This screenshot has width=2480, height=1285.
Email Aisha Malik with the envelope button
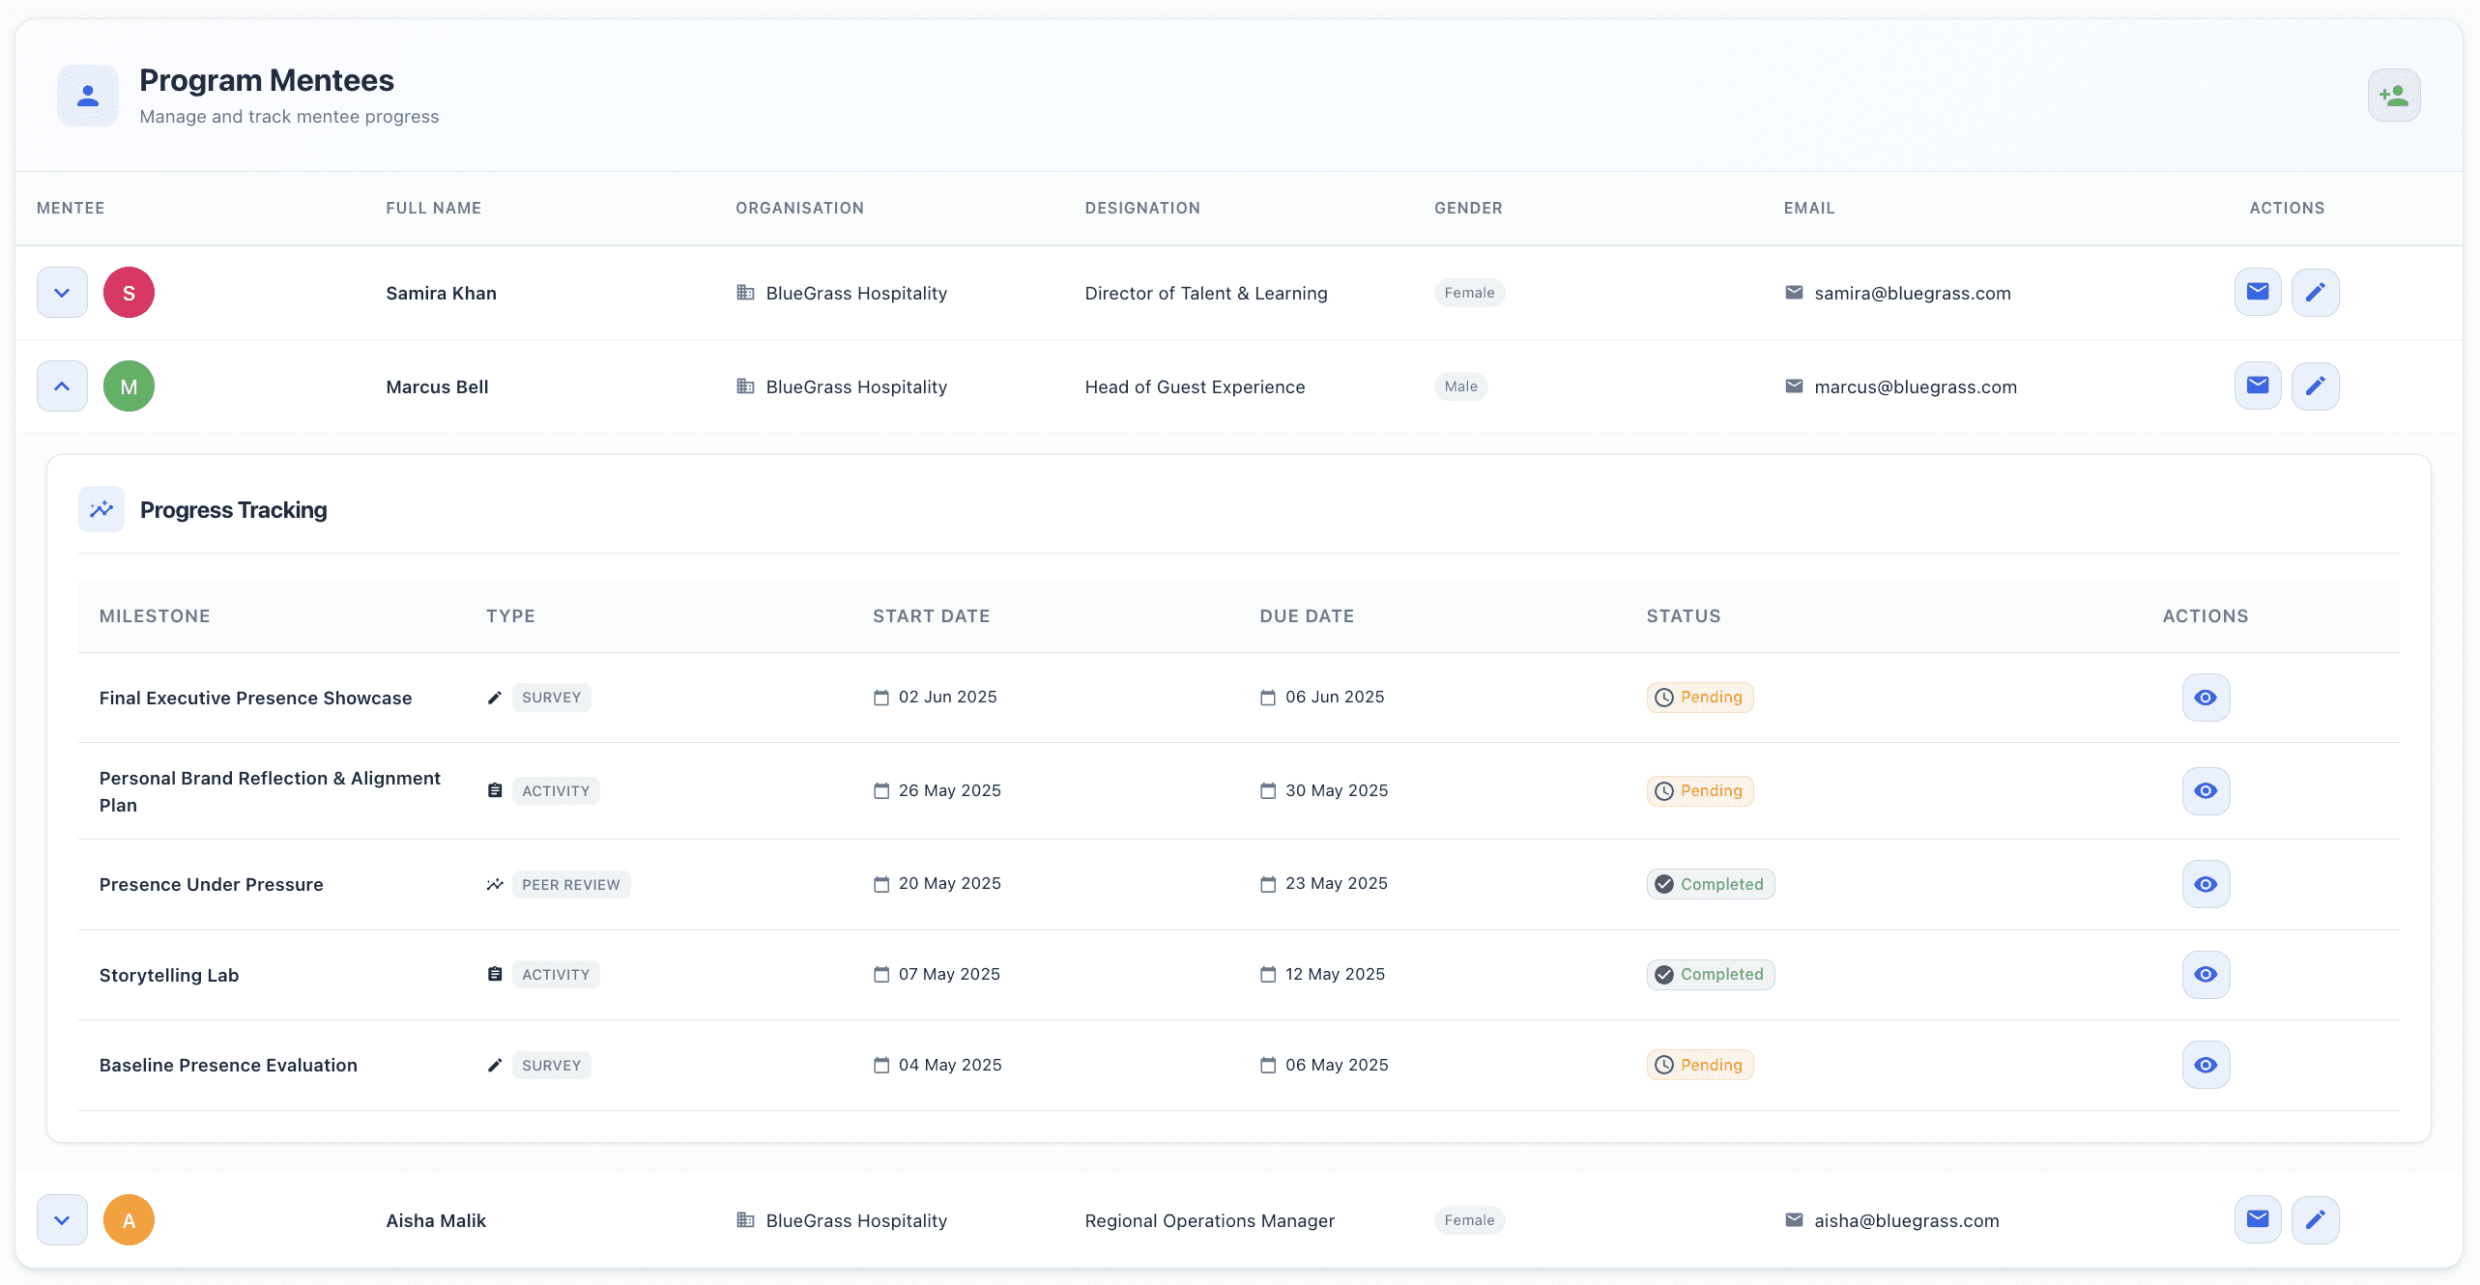pos(2258,1219)
